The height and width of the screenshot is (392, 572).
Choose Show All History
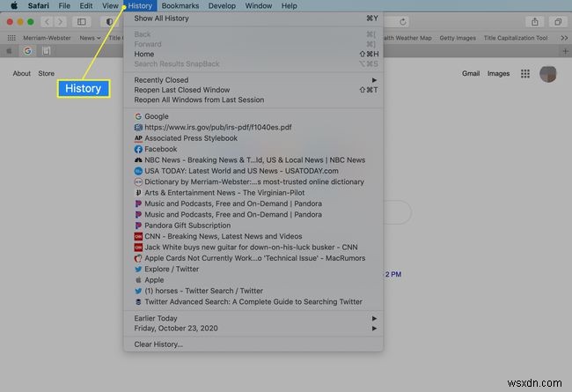(x=253, y=18)
